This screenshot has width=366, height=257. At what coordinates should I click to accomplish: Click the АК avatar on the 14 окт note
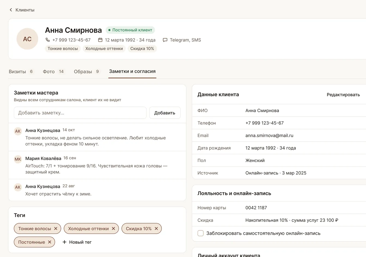click(18, 131)
